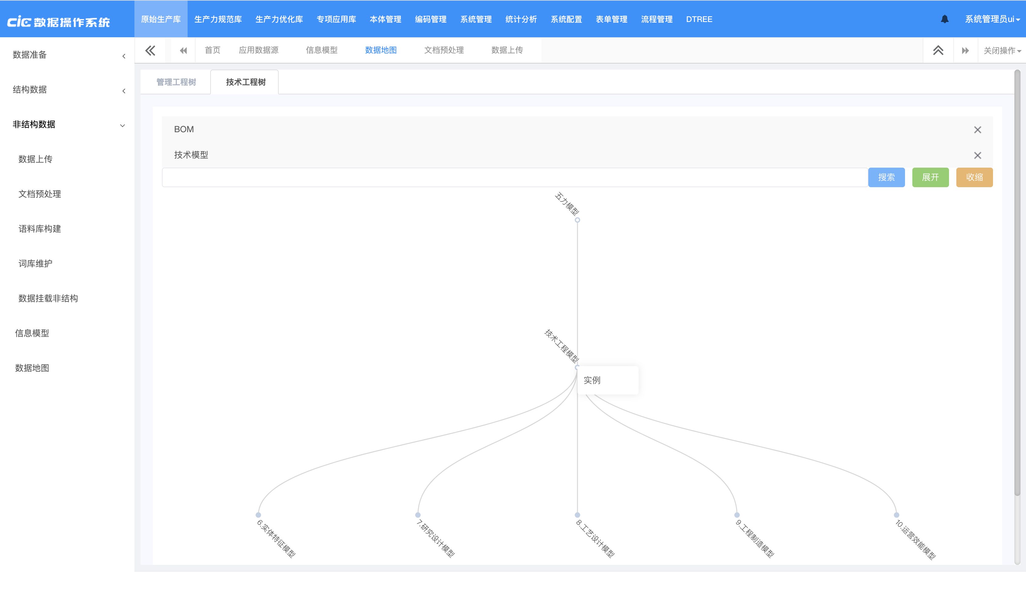This screenshot has width=1026, height=593.
Task: Click the 10.运营效能模型 node dot
Action: click(x=896, y=515)
